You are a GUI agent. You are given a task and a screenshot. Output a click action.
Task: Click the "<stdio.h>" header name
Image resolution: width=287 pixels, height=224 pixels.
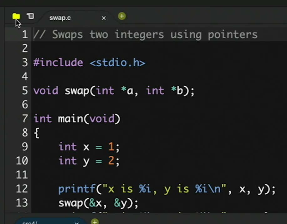click(117, 63)
